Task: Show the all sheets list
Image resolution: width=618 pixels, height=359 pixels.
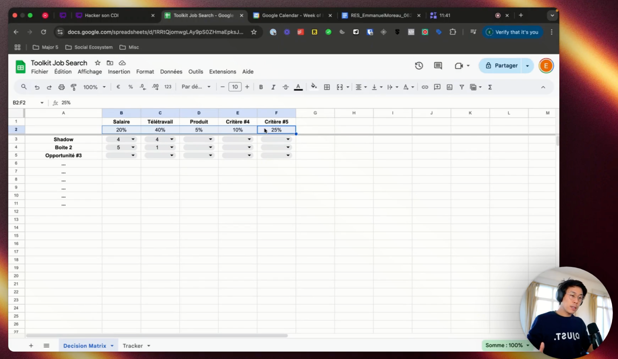Action: pyautogui.click(x=46, y=346)
